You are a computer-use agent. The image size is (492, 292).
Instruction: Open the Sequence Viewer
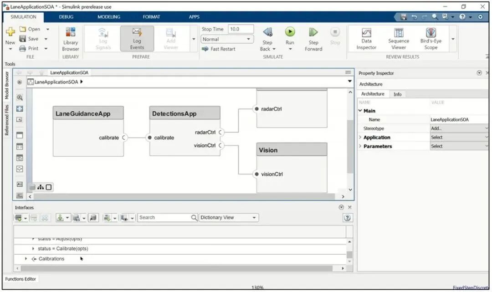(399, 39)
